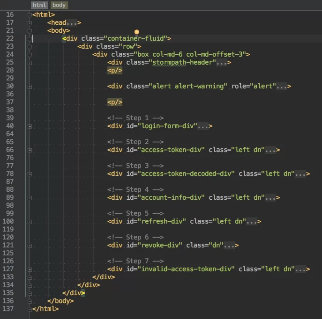Click the closing </body> tag
This screenshot has width=322, height=319.
[x=60, y=301]
